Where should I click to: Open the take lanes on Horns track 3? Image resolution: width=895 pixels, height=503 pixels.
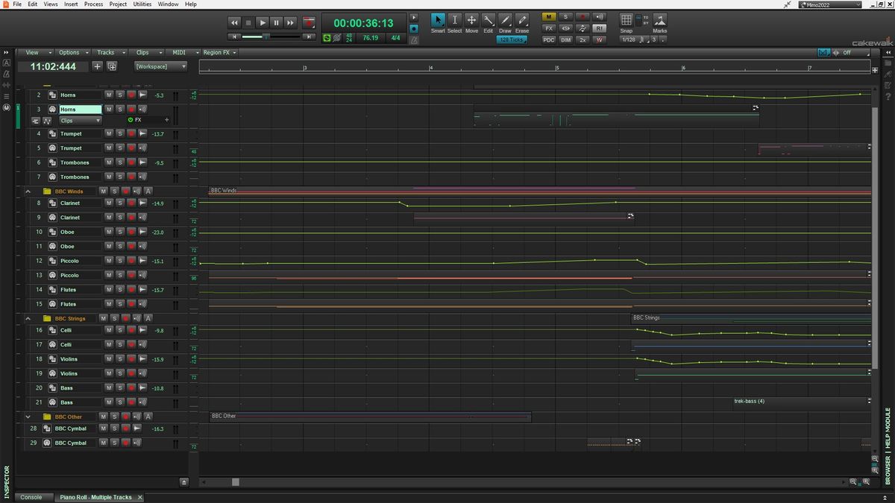pos(35,121)
